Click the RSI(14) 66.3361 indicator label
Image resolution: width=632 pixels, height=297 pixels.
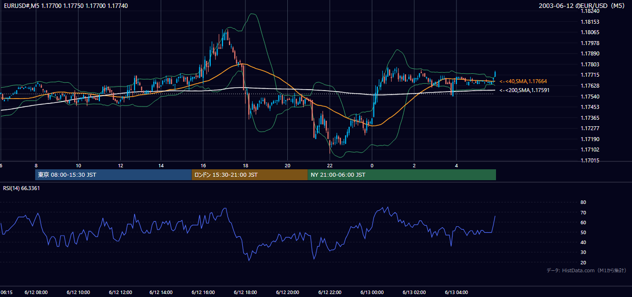[21, 188]
